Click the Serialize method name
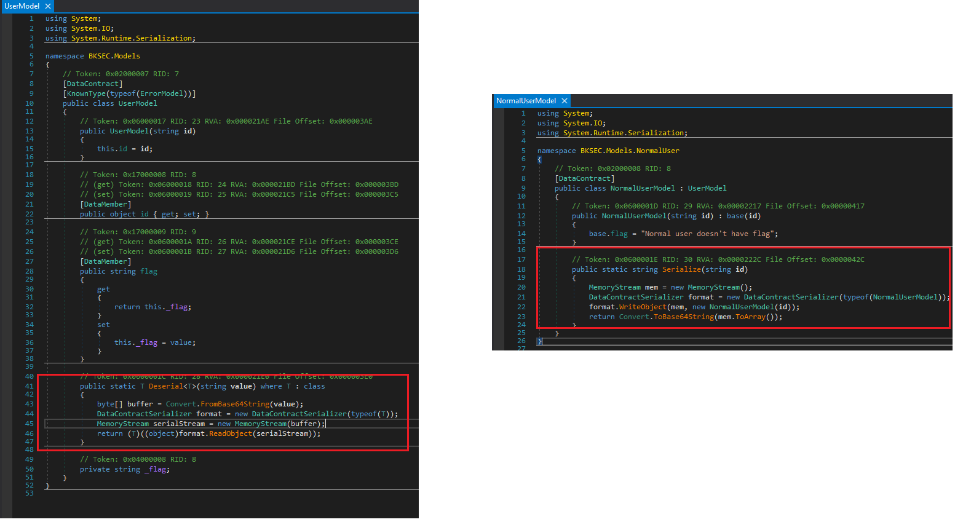The width and height of the screenshot is (955, 522). (x=681, y=269)
